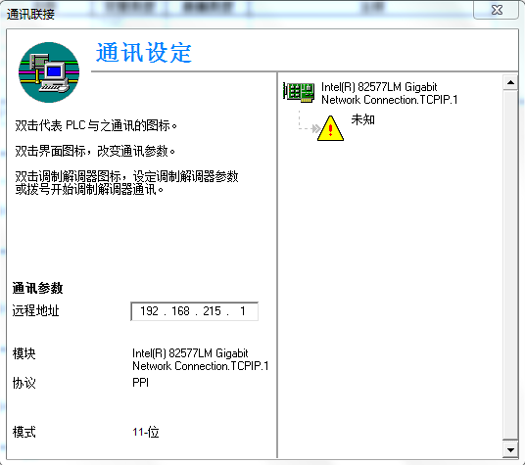Click the Intel network adapter card icon
This screenshot has height=465, width=525.
pyautogui.click(x=299, y=93)
